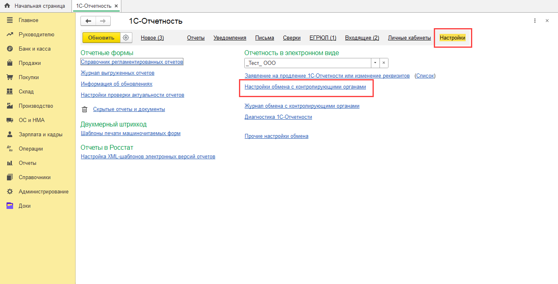Image resolution: width=558 pixels, height=284 pixels.
Task: Click the Руководителю chart icon
Action: [x=10, y=34]
